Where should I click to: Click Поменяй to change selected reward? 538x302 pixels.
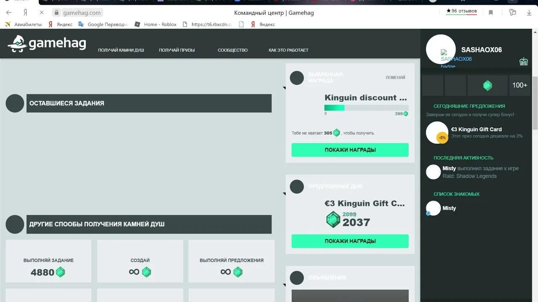point(396,78)
